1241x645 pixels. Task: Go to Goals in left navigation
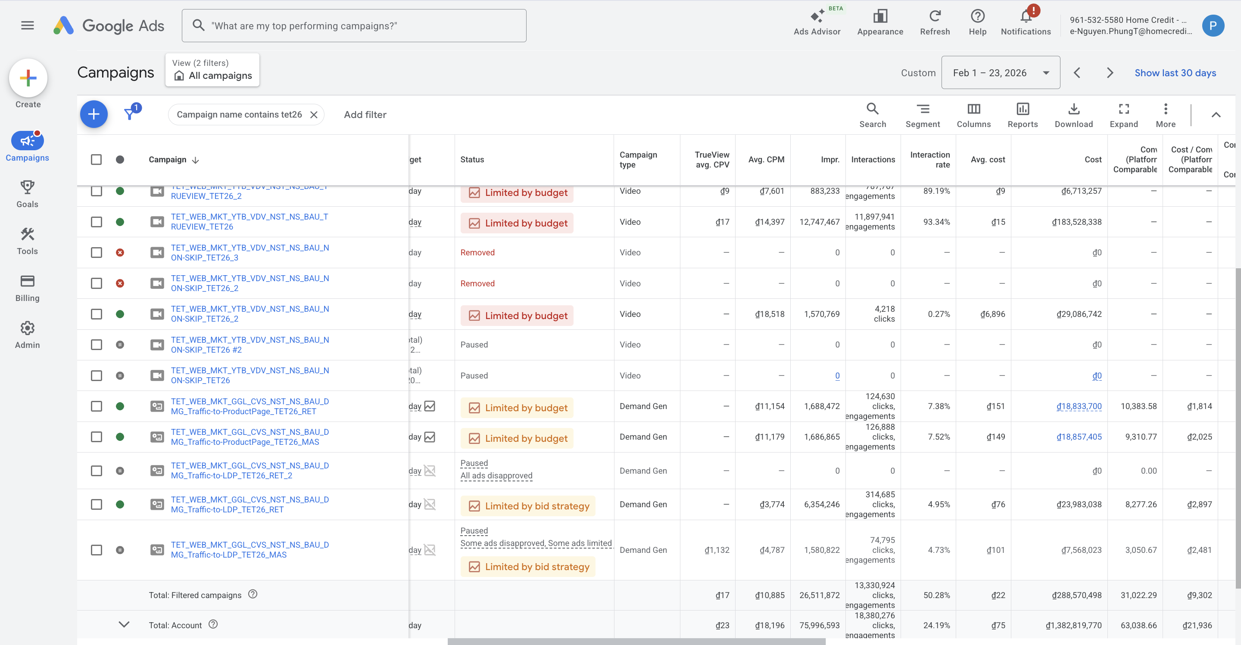click(x=28, y=193)
